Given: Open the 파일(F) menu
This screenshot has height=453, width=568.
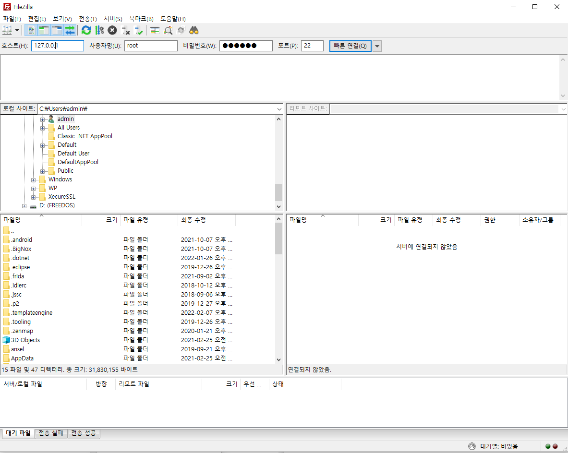Looking at the screenshot, I should point(12,19).
